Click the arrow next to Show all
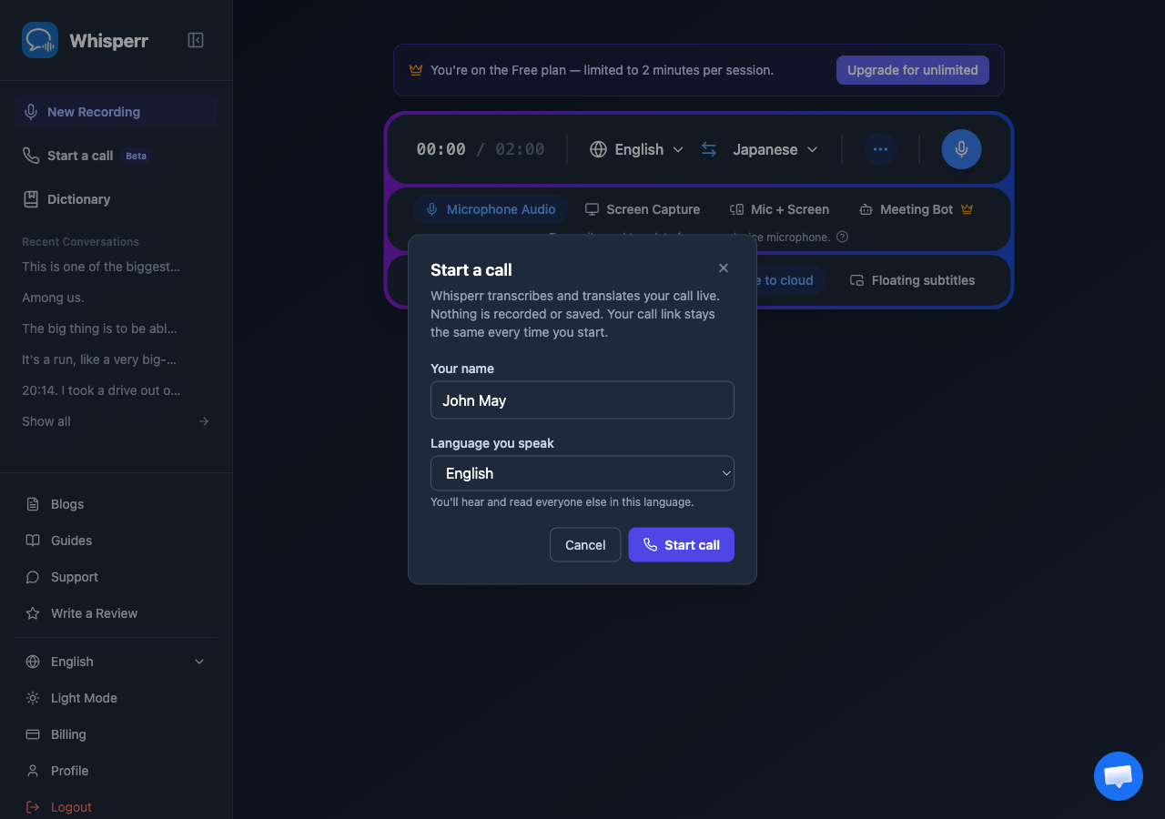This screenshot has width=1165, height=819. (x=204, y=421)
